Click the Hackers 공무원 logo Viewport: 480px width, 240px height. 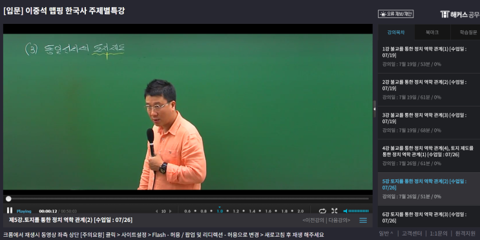click(460, 14)
